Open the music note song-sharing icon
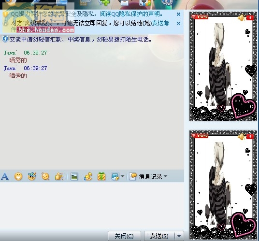This screenshot has width=259, height=241. [x=88, y=176]
